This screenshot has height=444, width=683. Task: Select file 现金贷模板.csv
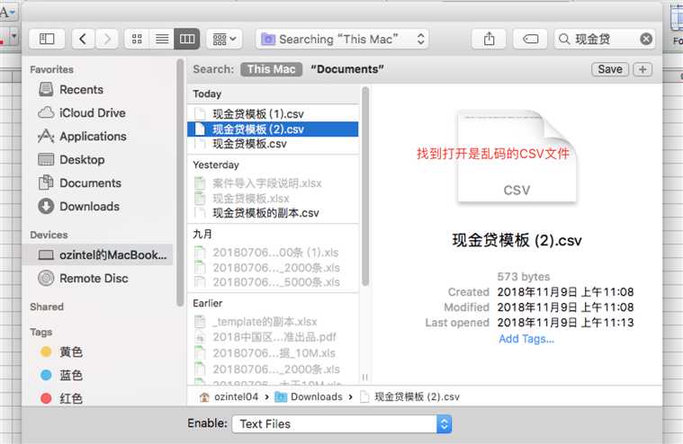(x=273, y=144)
